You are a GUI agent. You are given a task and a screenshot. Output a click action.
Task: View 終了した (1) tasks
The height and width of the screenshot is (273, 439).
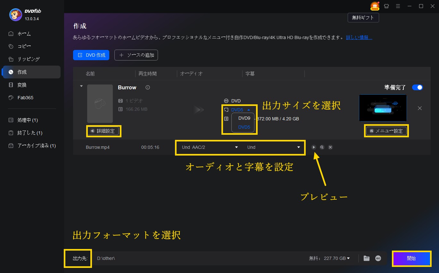31,133
